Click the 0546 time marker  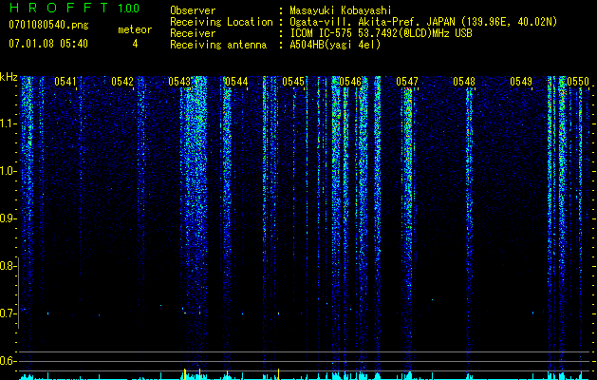click(350, 81)
